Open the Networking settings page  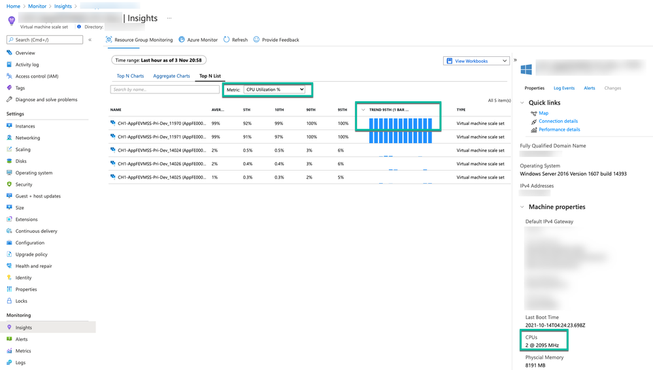(27, 138)
